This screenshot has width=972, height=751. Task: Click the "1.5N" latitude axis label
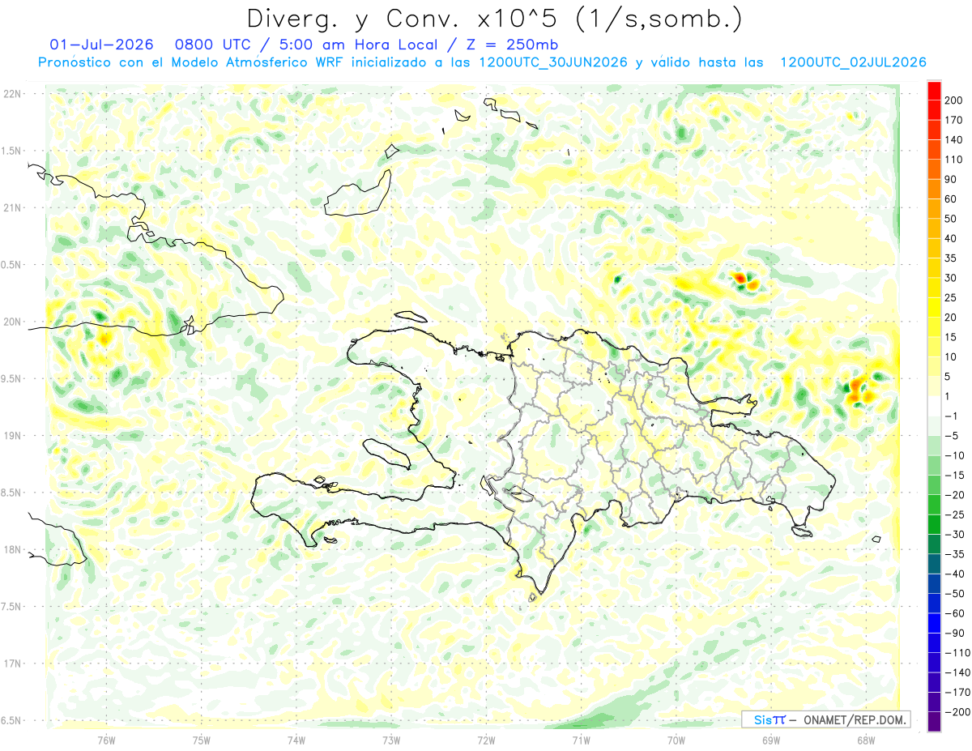pos(12,151)
